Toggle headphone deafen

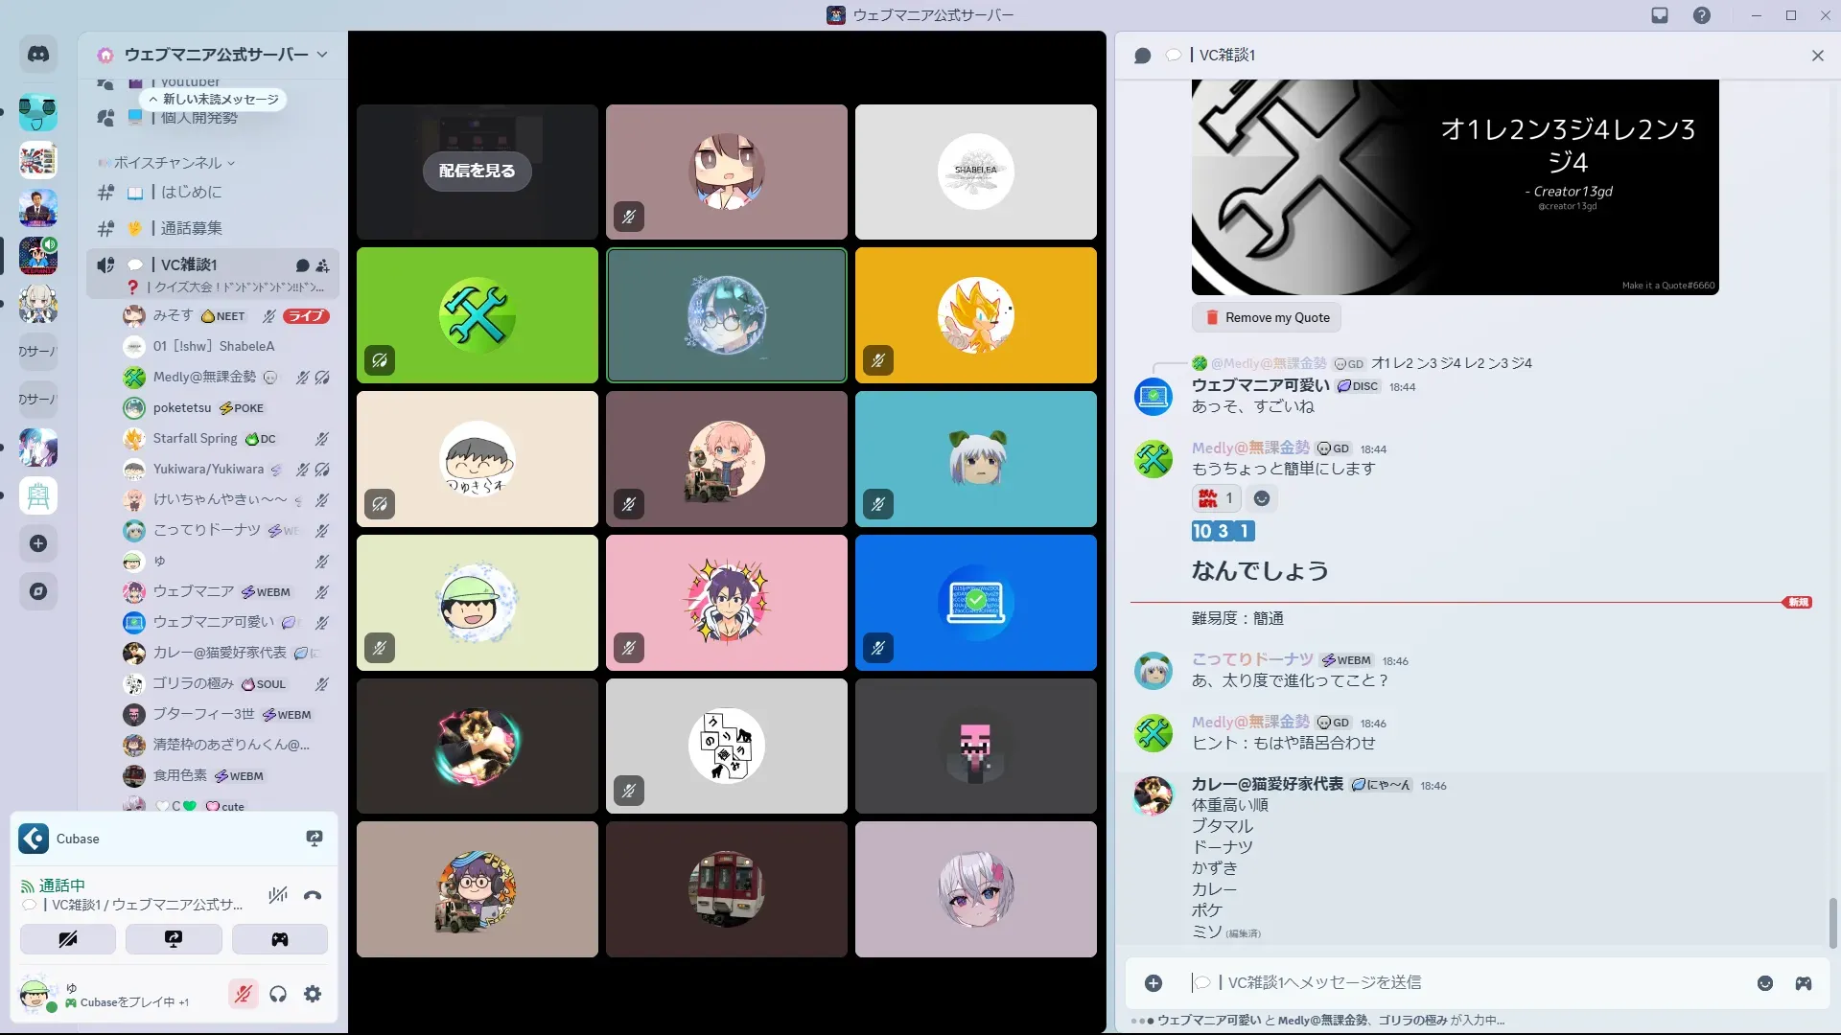coord(278,994)
